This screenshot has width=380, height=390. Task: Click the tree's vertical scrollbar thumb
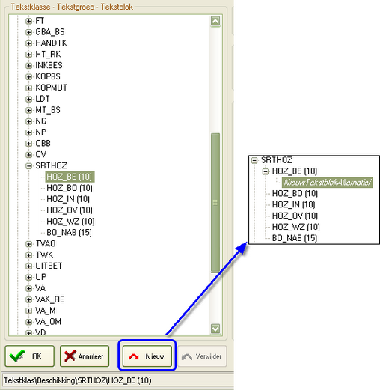coord(215,203)
